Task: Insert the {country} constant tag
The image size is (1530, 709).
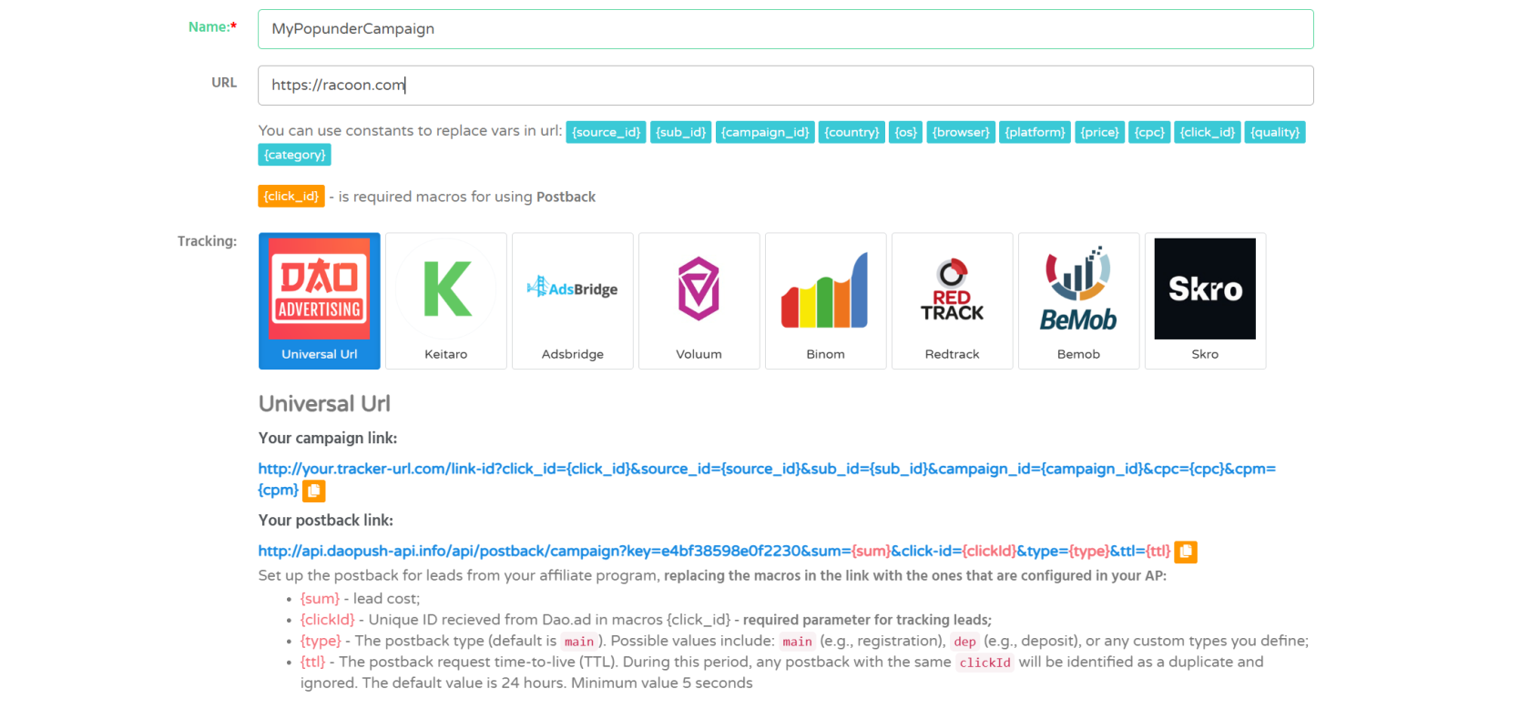Action: point(852,132)
